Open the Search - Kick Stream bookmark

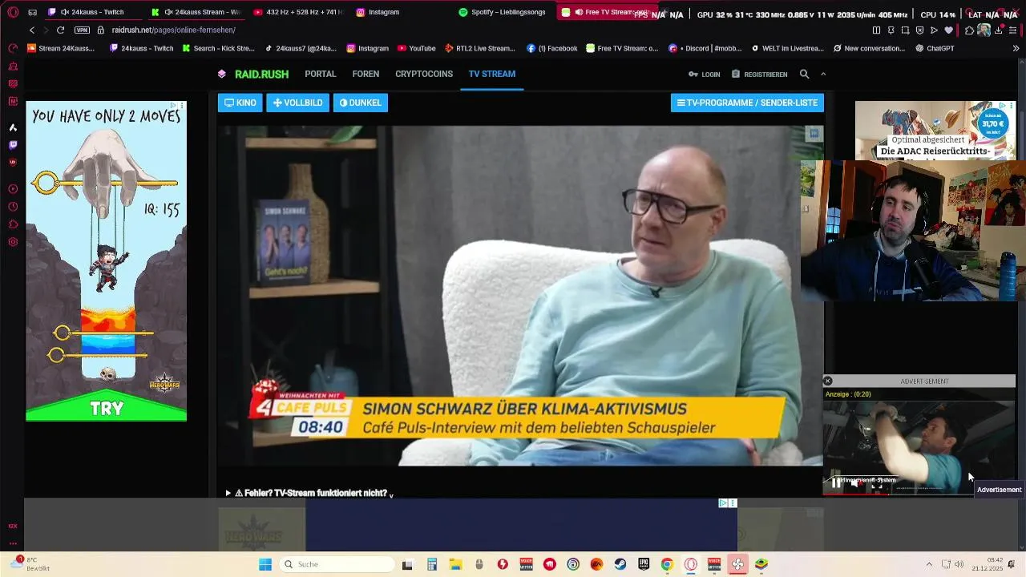coord(218,48)
